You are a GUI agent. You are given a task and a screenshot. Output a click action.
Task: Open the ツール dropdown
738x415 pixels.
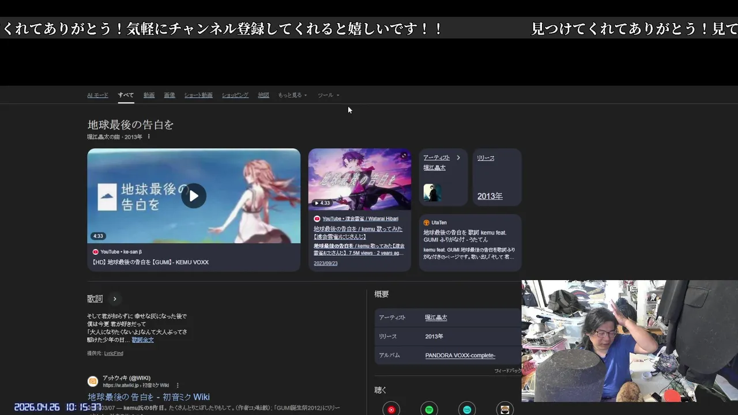[x=329, y=95]
